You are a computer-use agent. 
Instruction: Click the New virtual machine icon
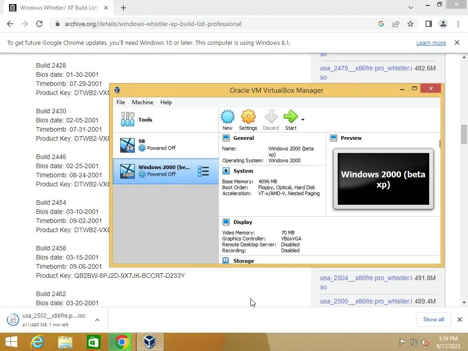coord(228,120)
